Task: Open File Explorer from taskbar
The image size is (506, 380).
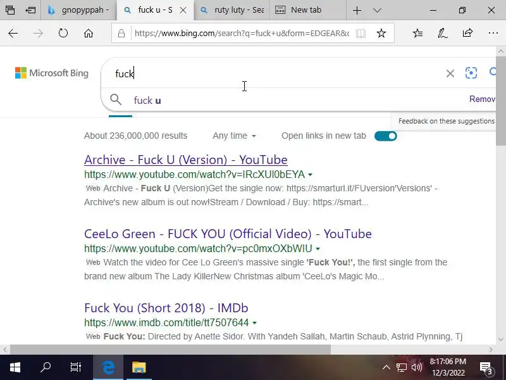Action: tap(139, 367)
